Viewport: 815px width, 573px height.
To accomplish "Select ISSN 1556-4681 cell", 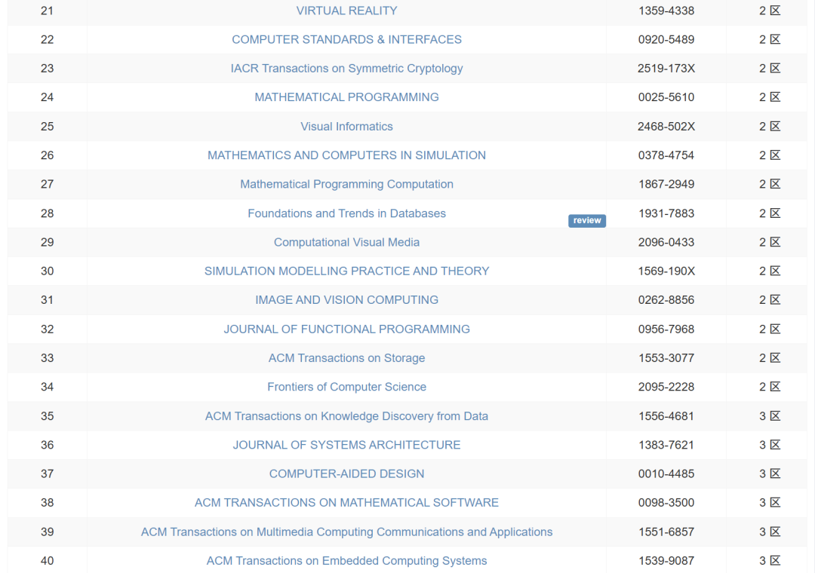I will click(x=666, y=416).
